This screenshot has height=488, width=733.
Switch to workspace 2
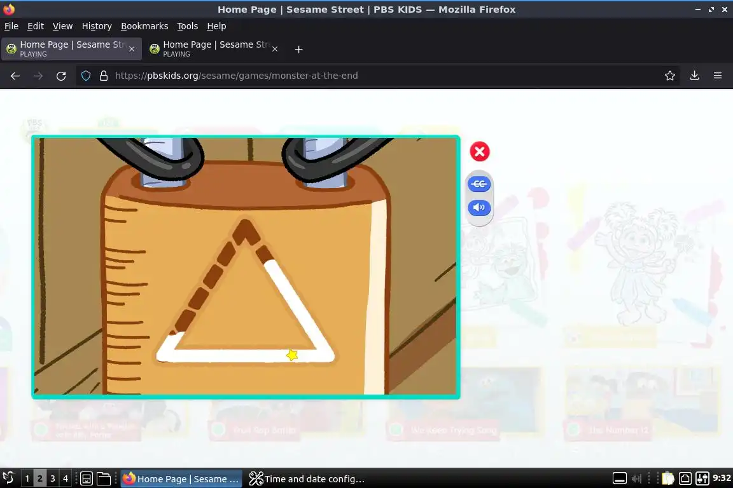pyautogui.click(x=39, y=478)
